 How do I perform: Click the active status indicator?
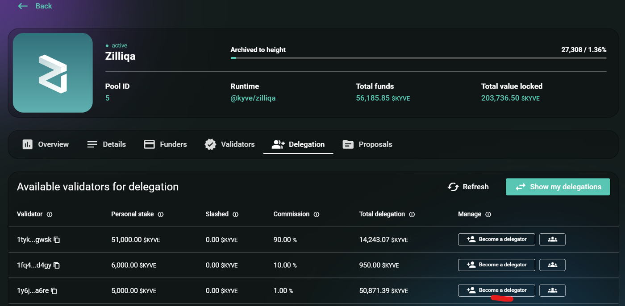[117, 45]
